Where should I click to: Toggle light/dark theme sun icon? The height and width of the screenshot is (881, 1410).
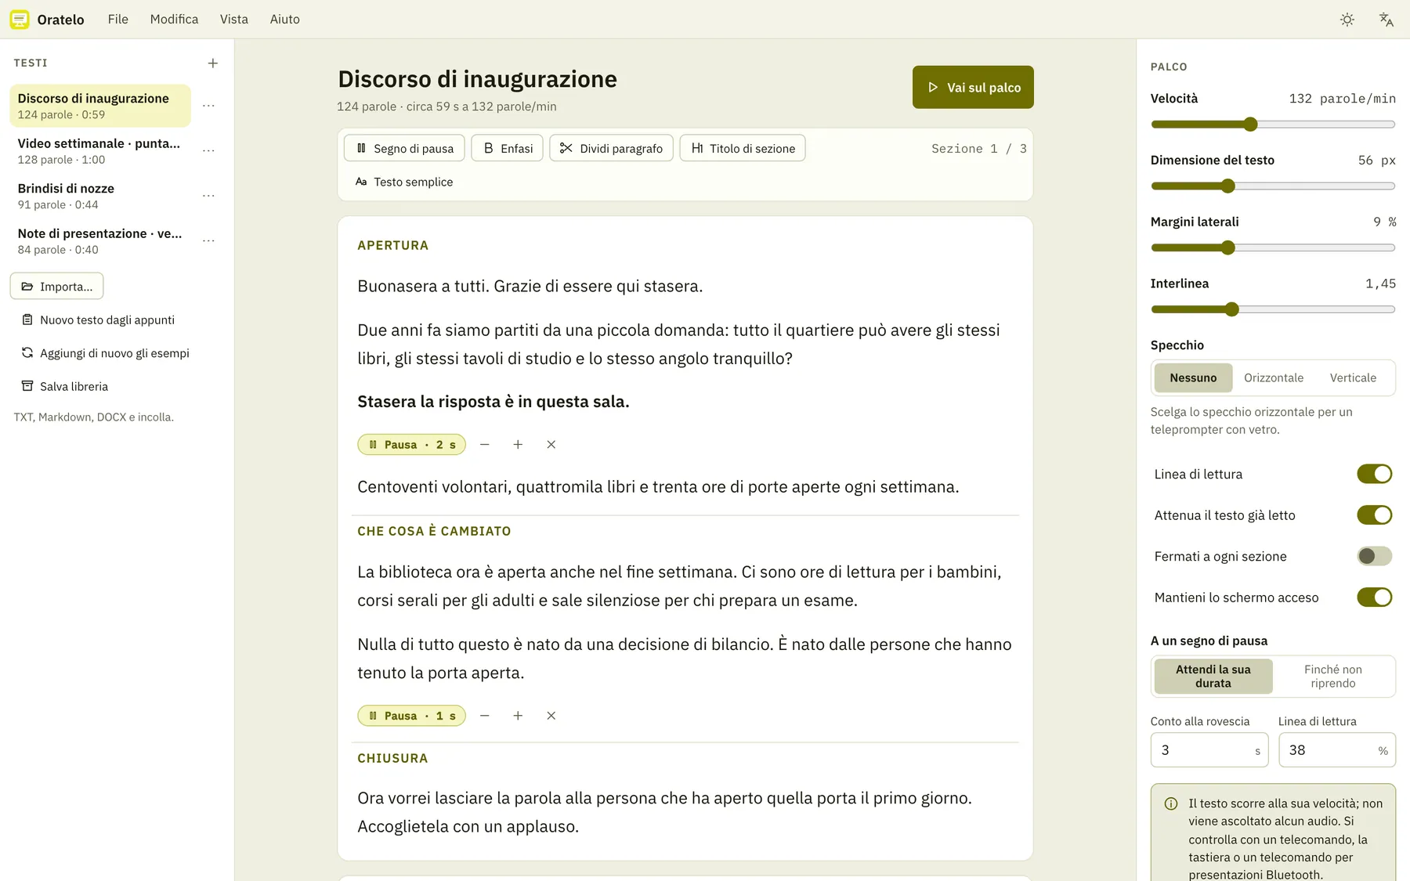click(x=1347, y=20)
